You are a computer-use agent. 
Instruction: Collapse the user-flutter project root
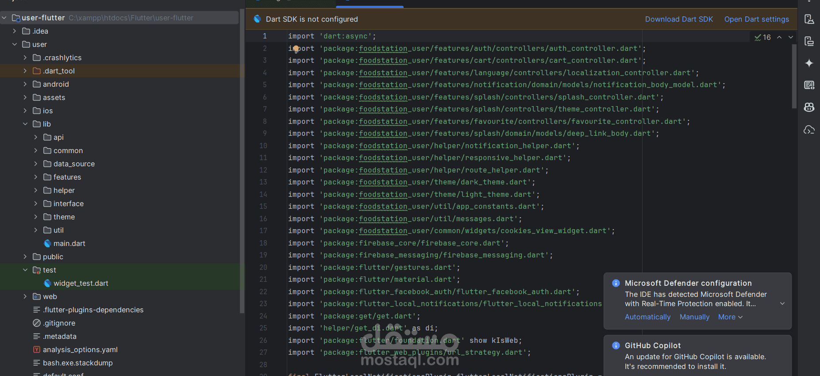pos(4,18)
